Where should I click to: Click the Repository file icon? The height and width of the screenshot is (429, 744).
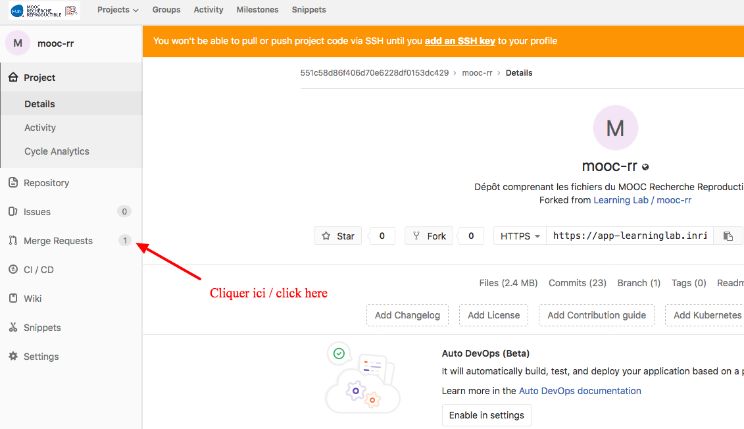point(12,183)
